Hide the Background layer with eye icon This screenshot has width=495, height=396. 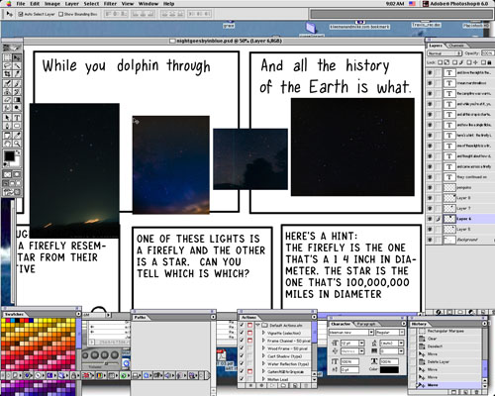click(x=430, y=240)
